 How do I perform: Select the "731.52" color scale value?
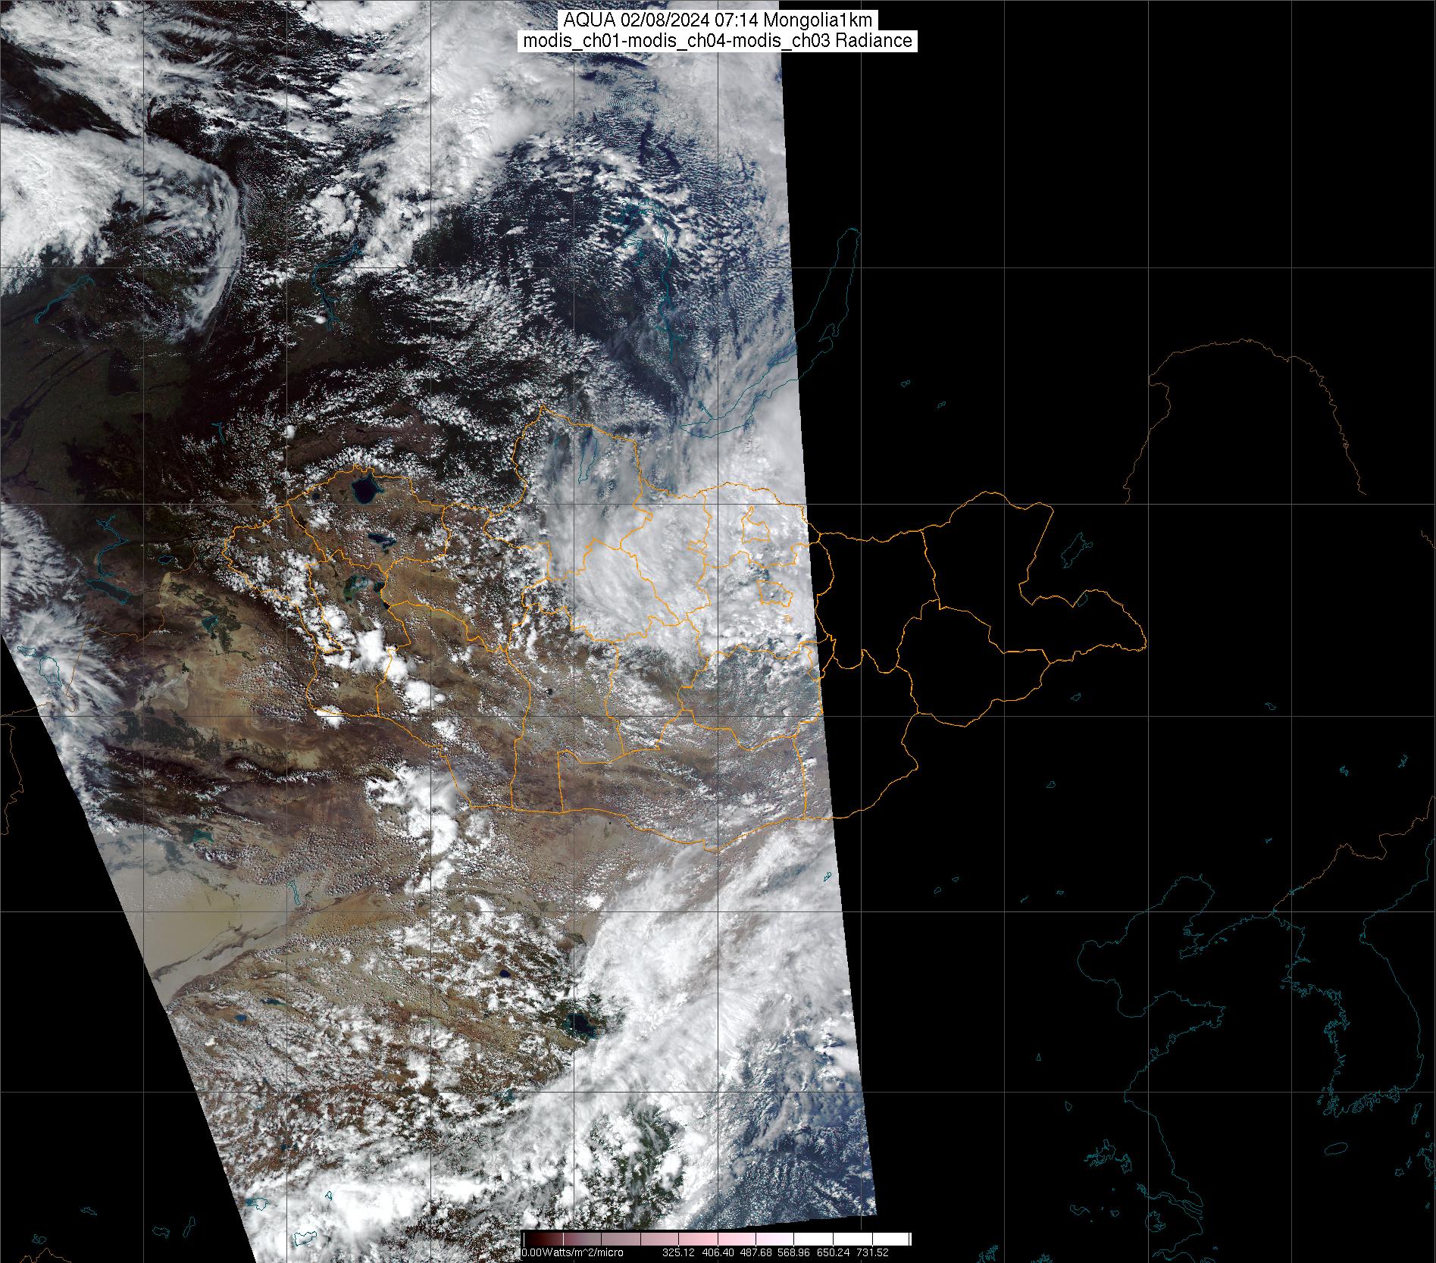point(872,1252)
